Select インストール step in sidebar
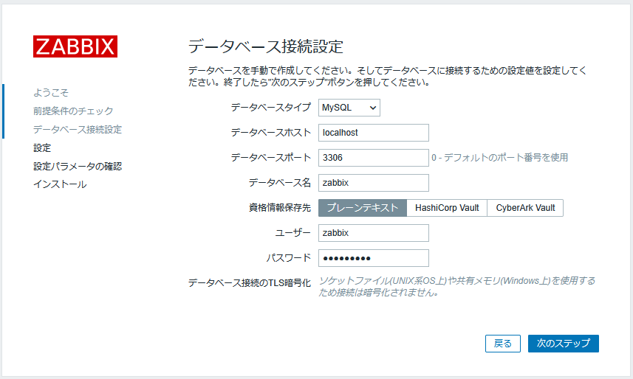Screen dimensions: 633x379 (x=60, y=184)
